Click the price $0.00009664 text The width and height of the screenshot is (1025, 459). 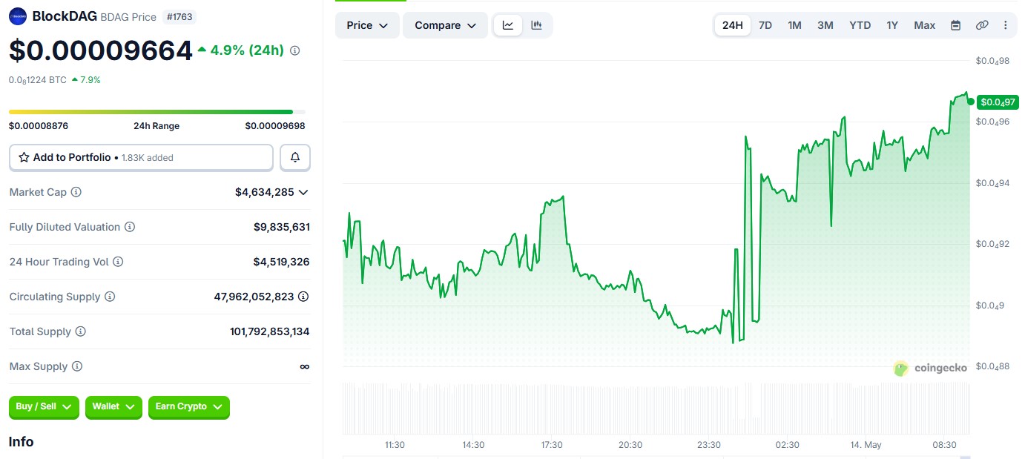101,50
